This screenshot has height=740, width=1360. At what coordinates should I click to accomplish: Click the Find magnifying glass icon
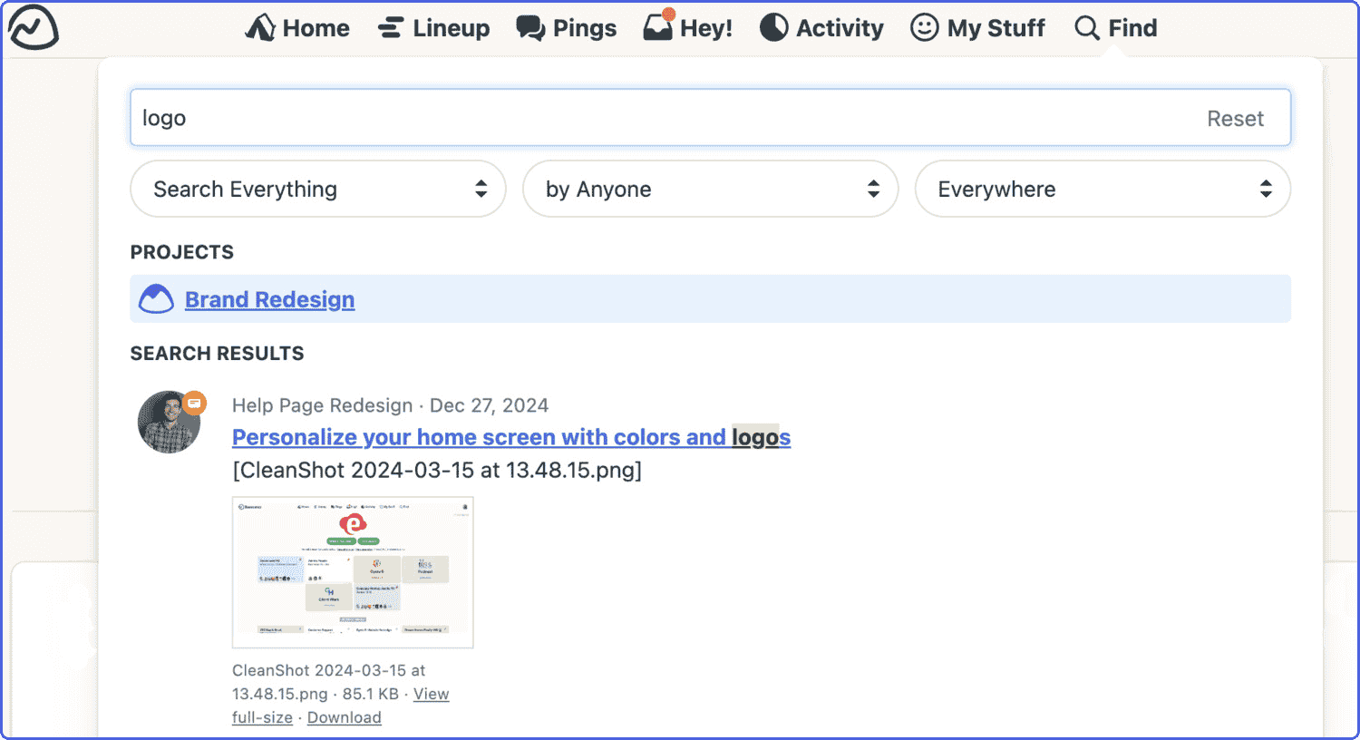tap(1086, 28)
